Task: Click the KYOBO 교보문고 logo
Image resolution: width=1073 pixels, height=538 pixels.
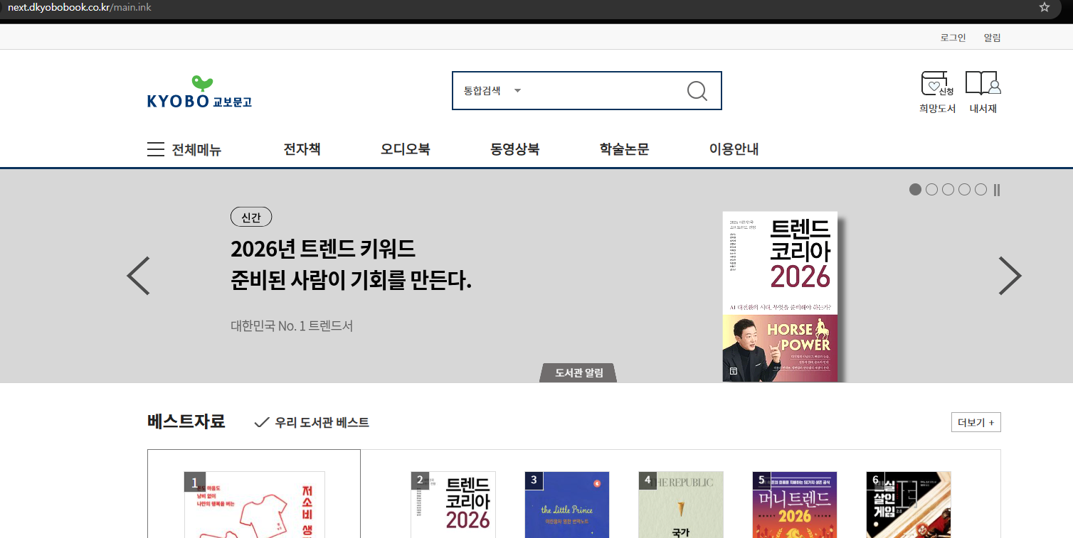Action: tap(199, 92)
